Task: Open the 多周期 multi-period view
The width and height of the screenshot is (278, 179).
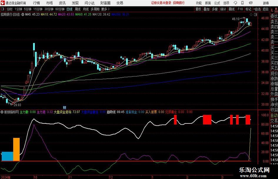Action: click(95, 9)
